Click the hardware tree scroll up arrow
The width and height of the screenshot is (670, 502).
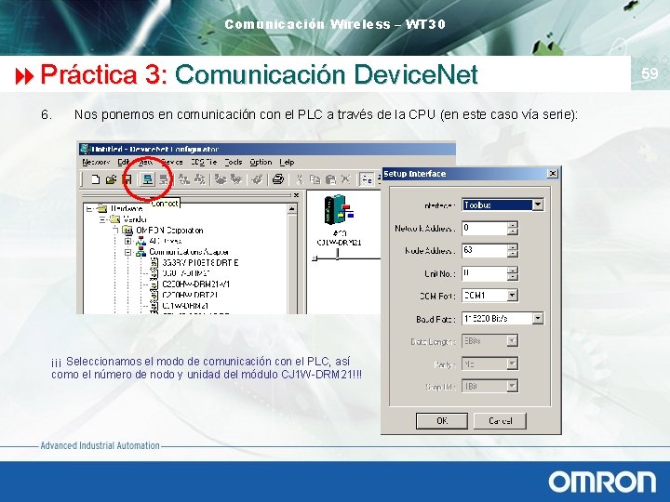292,209
